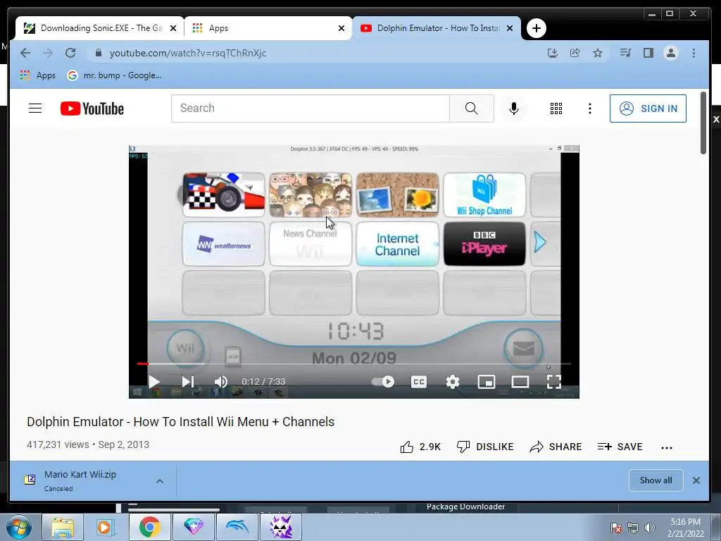The image size is (721, 541).
Task: Open Chrome three-dot menu
Action: tap(694, 53)
